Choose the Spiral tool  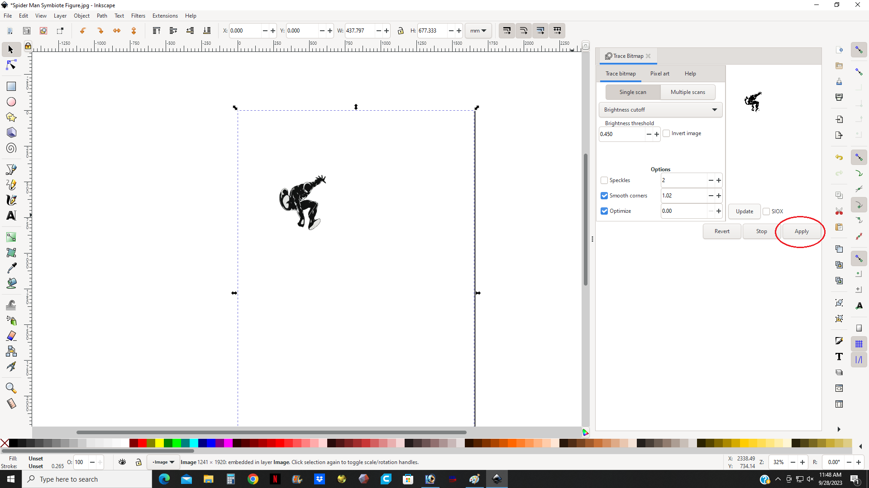(11, 148)
